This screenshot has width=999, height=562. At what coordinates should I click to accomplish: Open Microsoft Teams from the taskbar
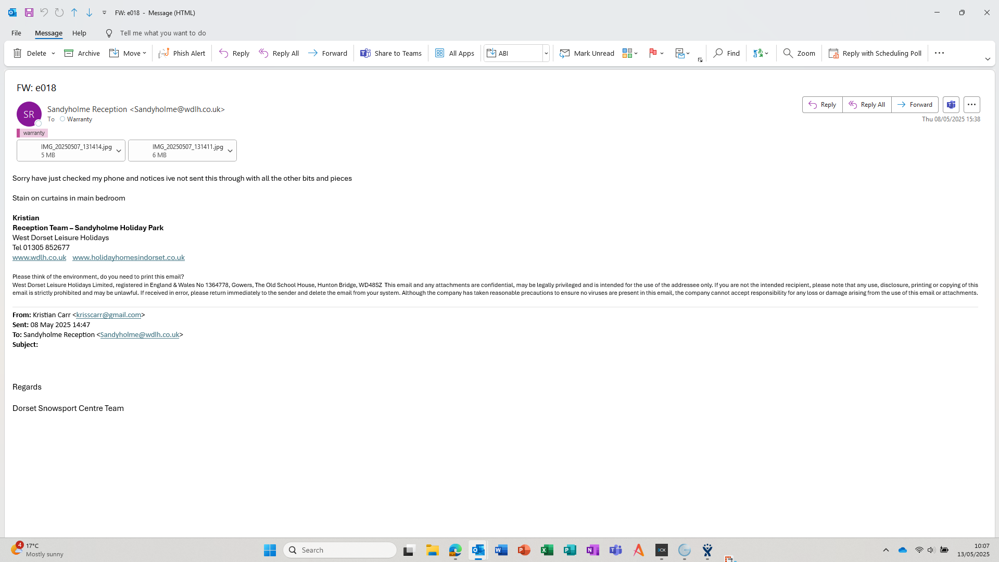pyautogui.click(x=616, y=550)
